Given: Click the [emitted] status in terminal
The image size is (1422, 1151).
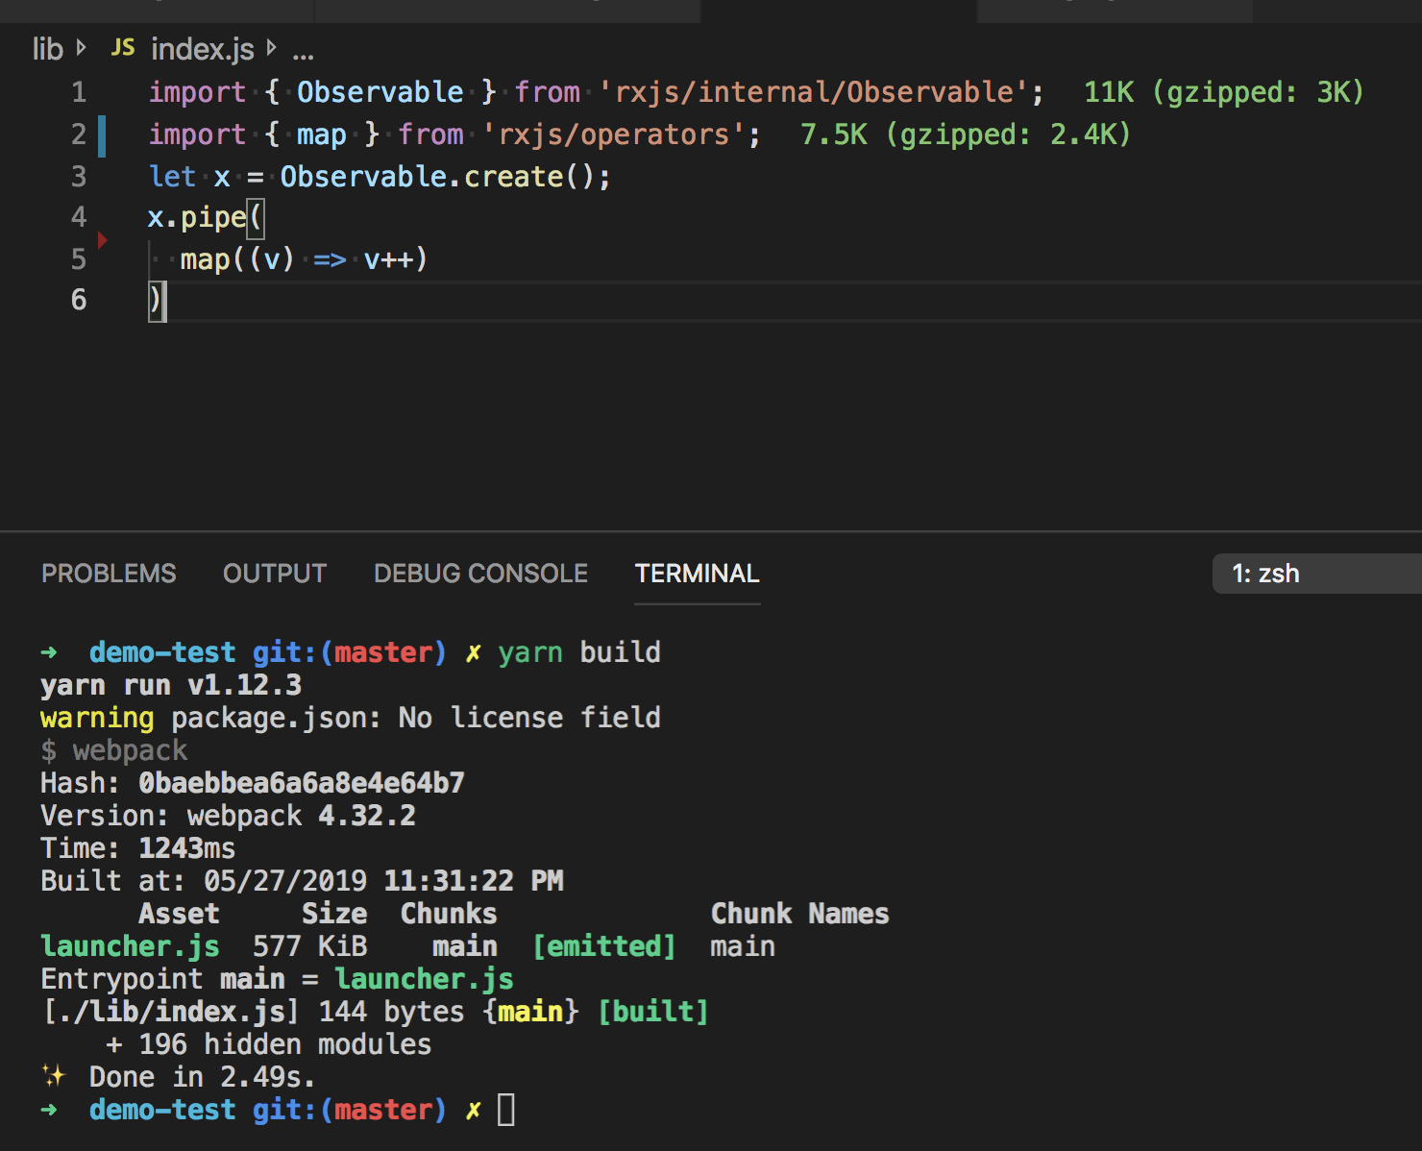Looking at the screenshot, I should click(604, 946).
